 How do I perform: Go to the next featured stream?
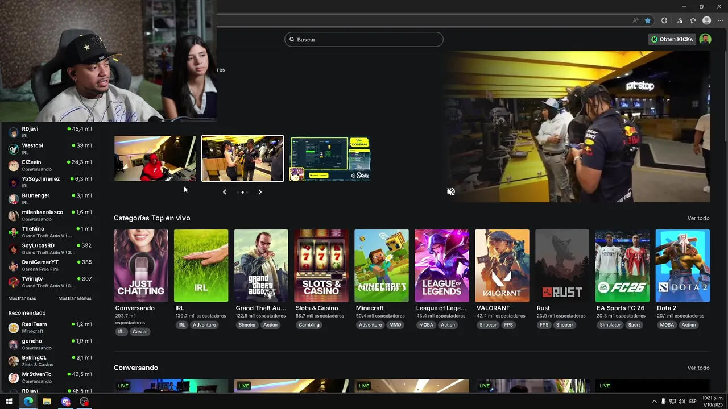(x=260, y=192)
